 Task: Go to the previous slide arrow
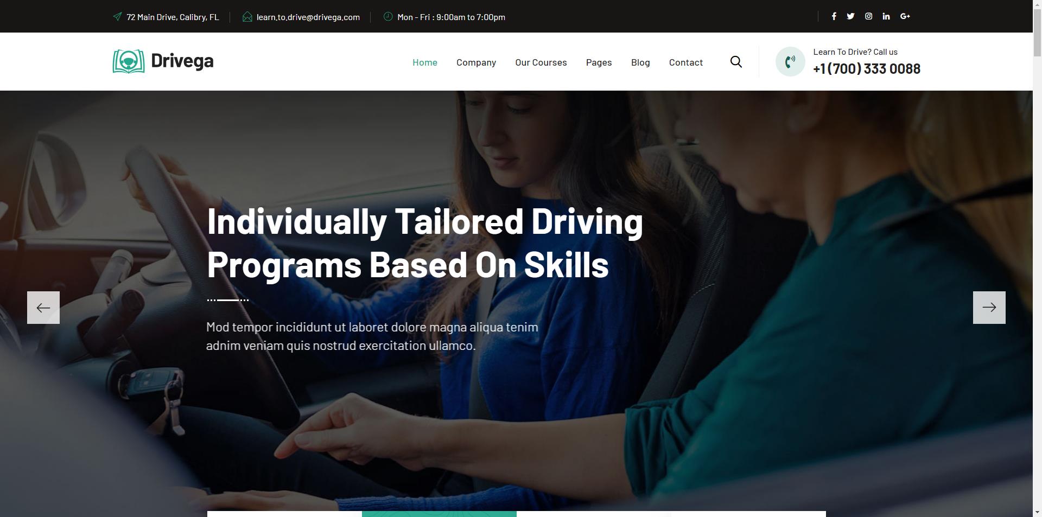[x=43, y=308]
